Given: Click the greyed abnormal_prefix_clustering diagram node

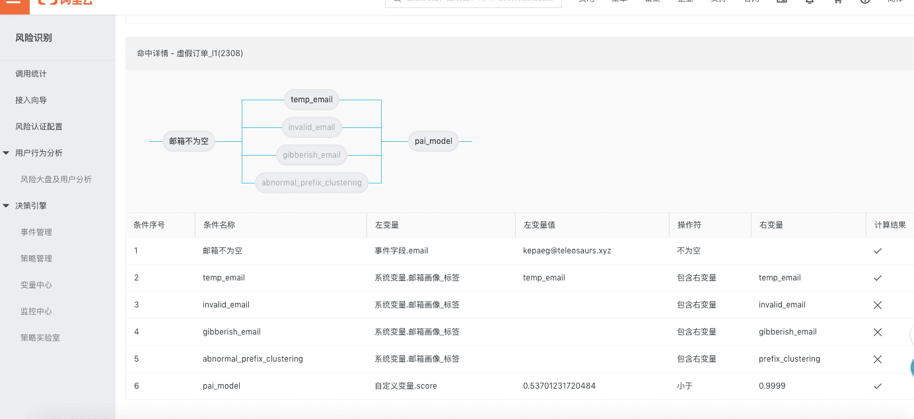Looking at the screenshot, I should tap(311, 183).
